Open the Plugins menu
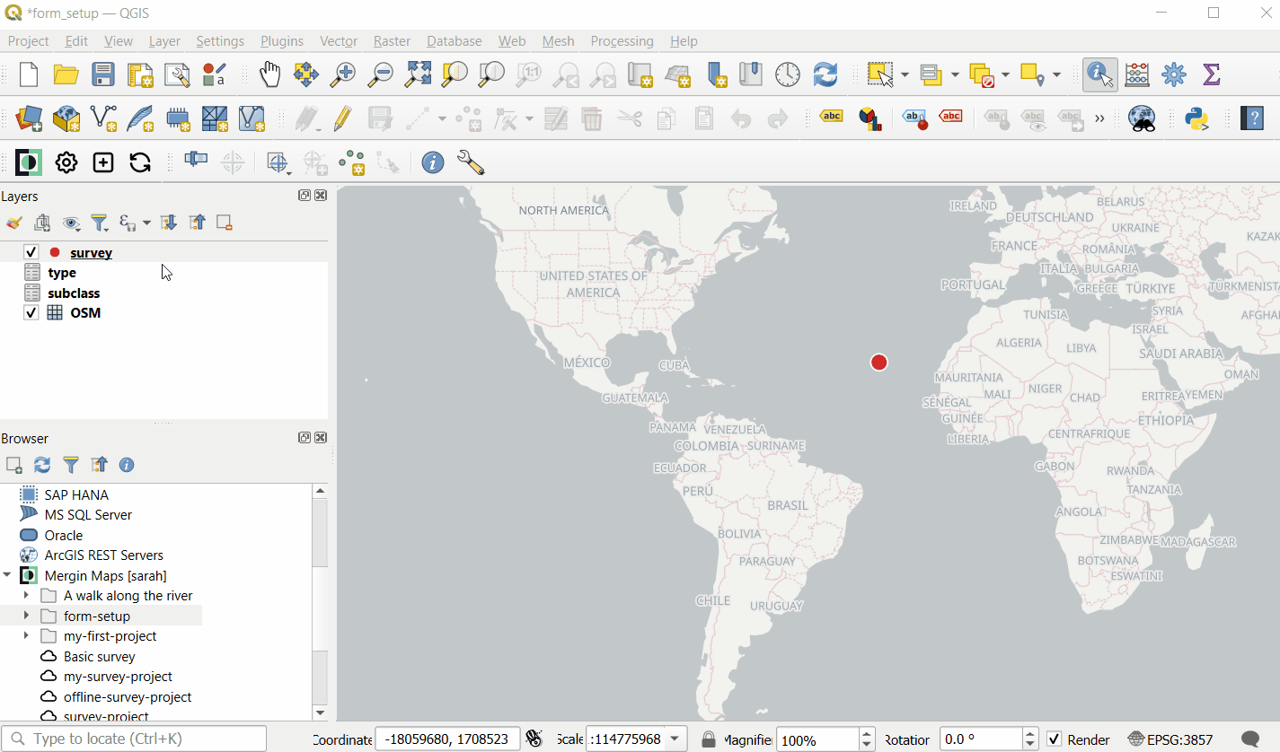 282,41
